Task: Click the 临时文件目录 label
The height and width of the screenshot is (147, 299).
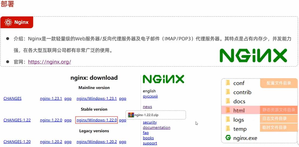Action: [279, 128]
